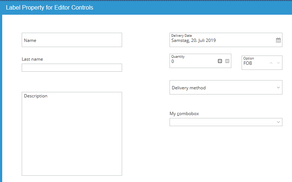292x182 pixels.
Task: Select next Option with down chevron
Action: coord(278,63)
